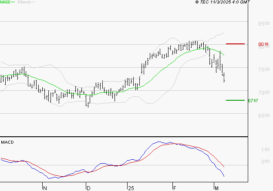
Task: Click the 7500 price axis label
Action: coord(264,69)
